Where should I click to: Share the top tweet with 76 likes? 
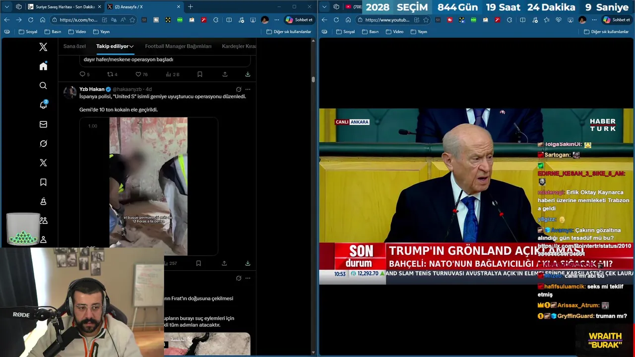pos(225,74)
